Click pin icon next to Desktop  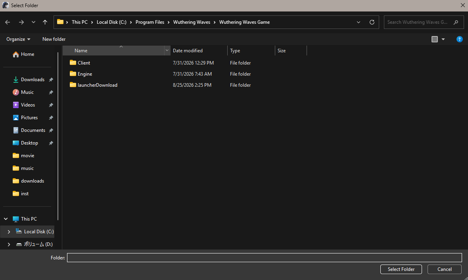click(51, 143)
